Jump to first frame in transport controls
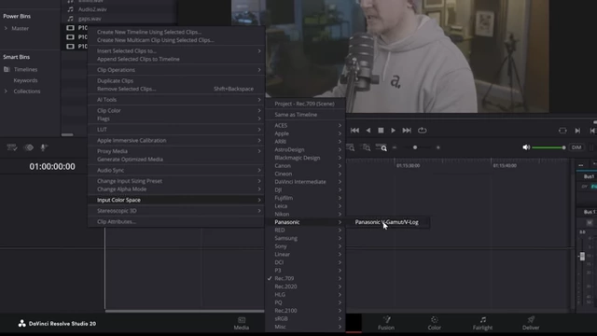597x336 pixels. pyautogui.click(x=354, y=131)
